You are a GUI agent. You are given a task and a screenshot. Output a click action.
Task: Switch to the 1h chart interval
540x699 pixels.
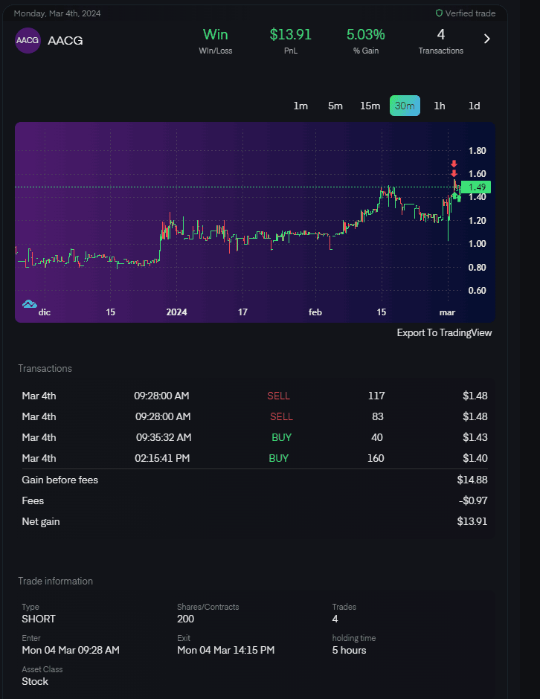(x=440, y=106)
